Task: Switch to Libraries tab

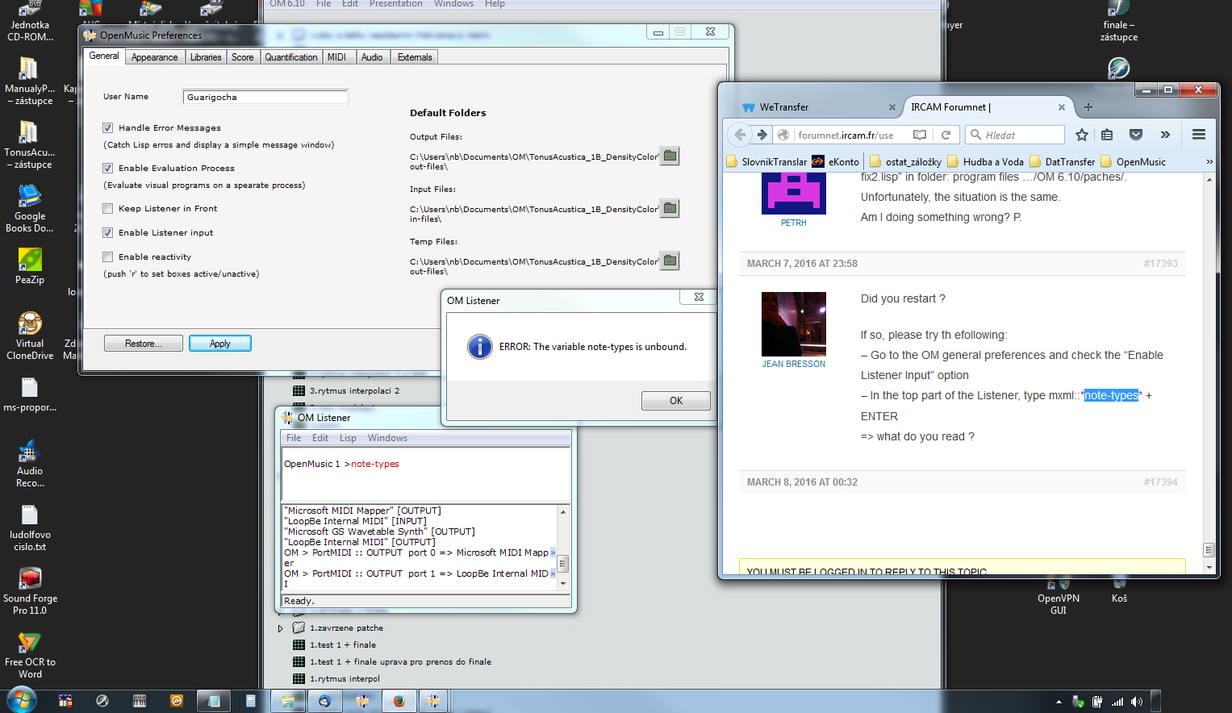Action: coord(206,57)
